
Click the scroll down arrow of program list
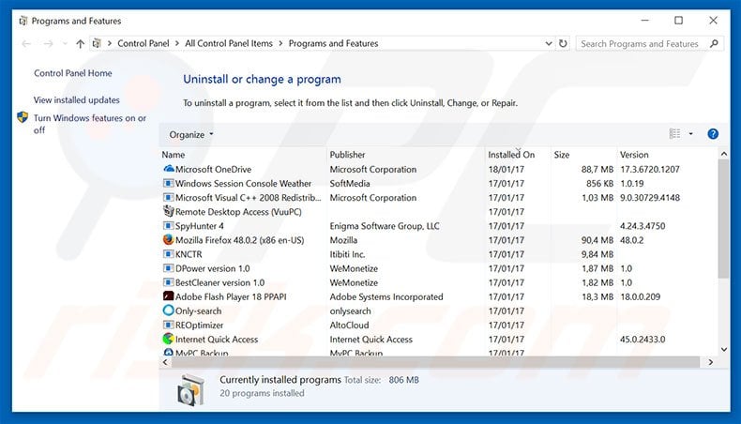[x=723, y=349]
